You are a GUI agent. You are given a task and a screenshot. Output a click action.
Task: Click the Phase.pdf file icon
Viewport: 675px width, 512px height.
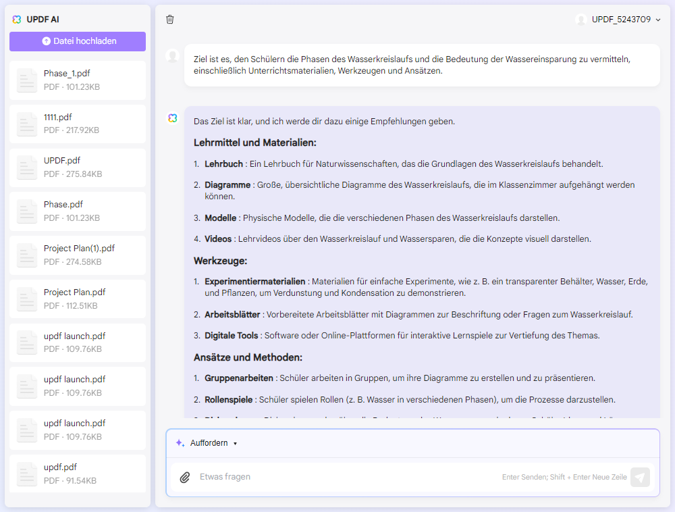coord(27,211)
